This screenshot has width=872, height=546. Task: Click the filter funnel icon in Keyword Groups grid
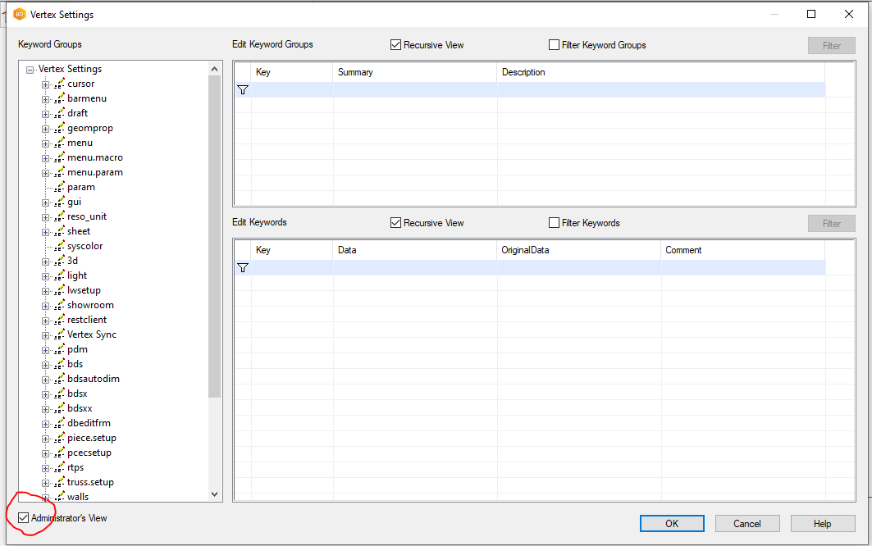243,90
